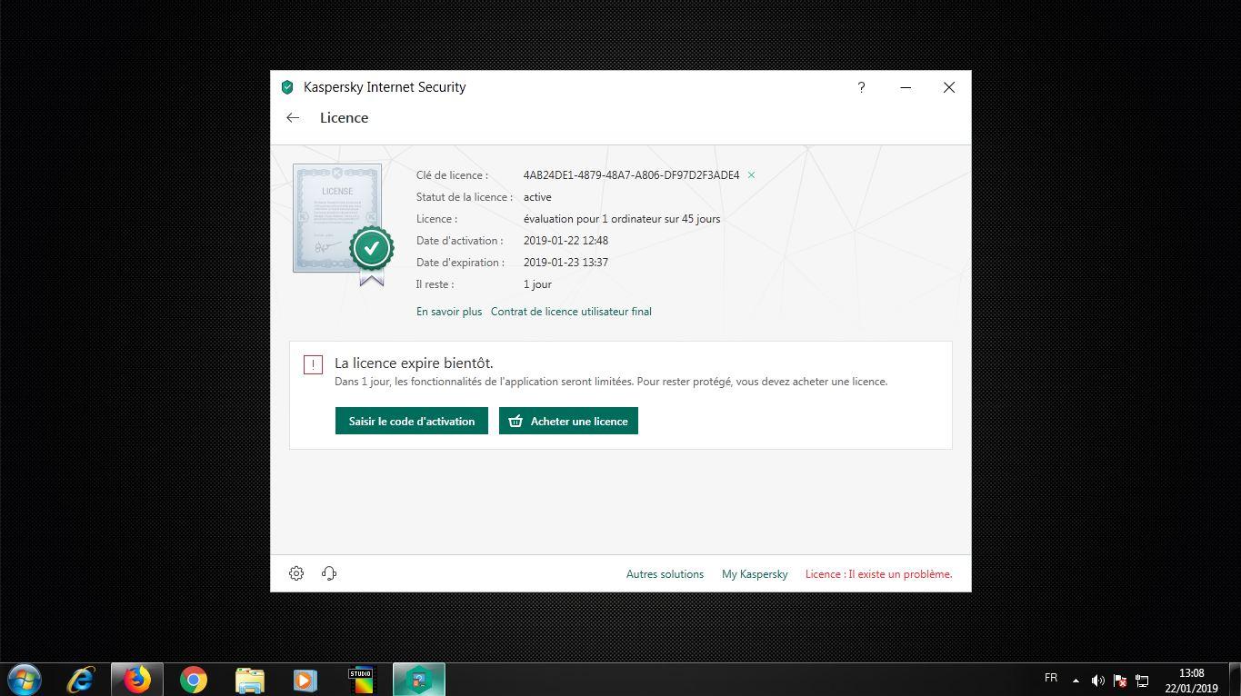Screen dimensions: 1241x696
Task: Show hidden system tray icons
Action: point(1076,680)
